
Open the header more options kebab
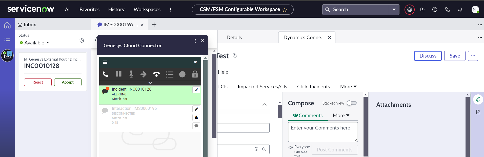pyautogui.click(x=170, y=10)
